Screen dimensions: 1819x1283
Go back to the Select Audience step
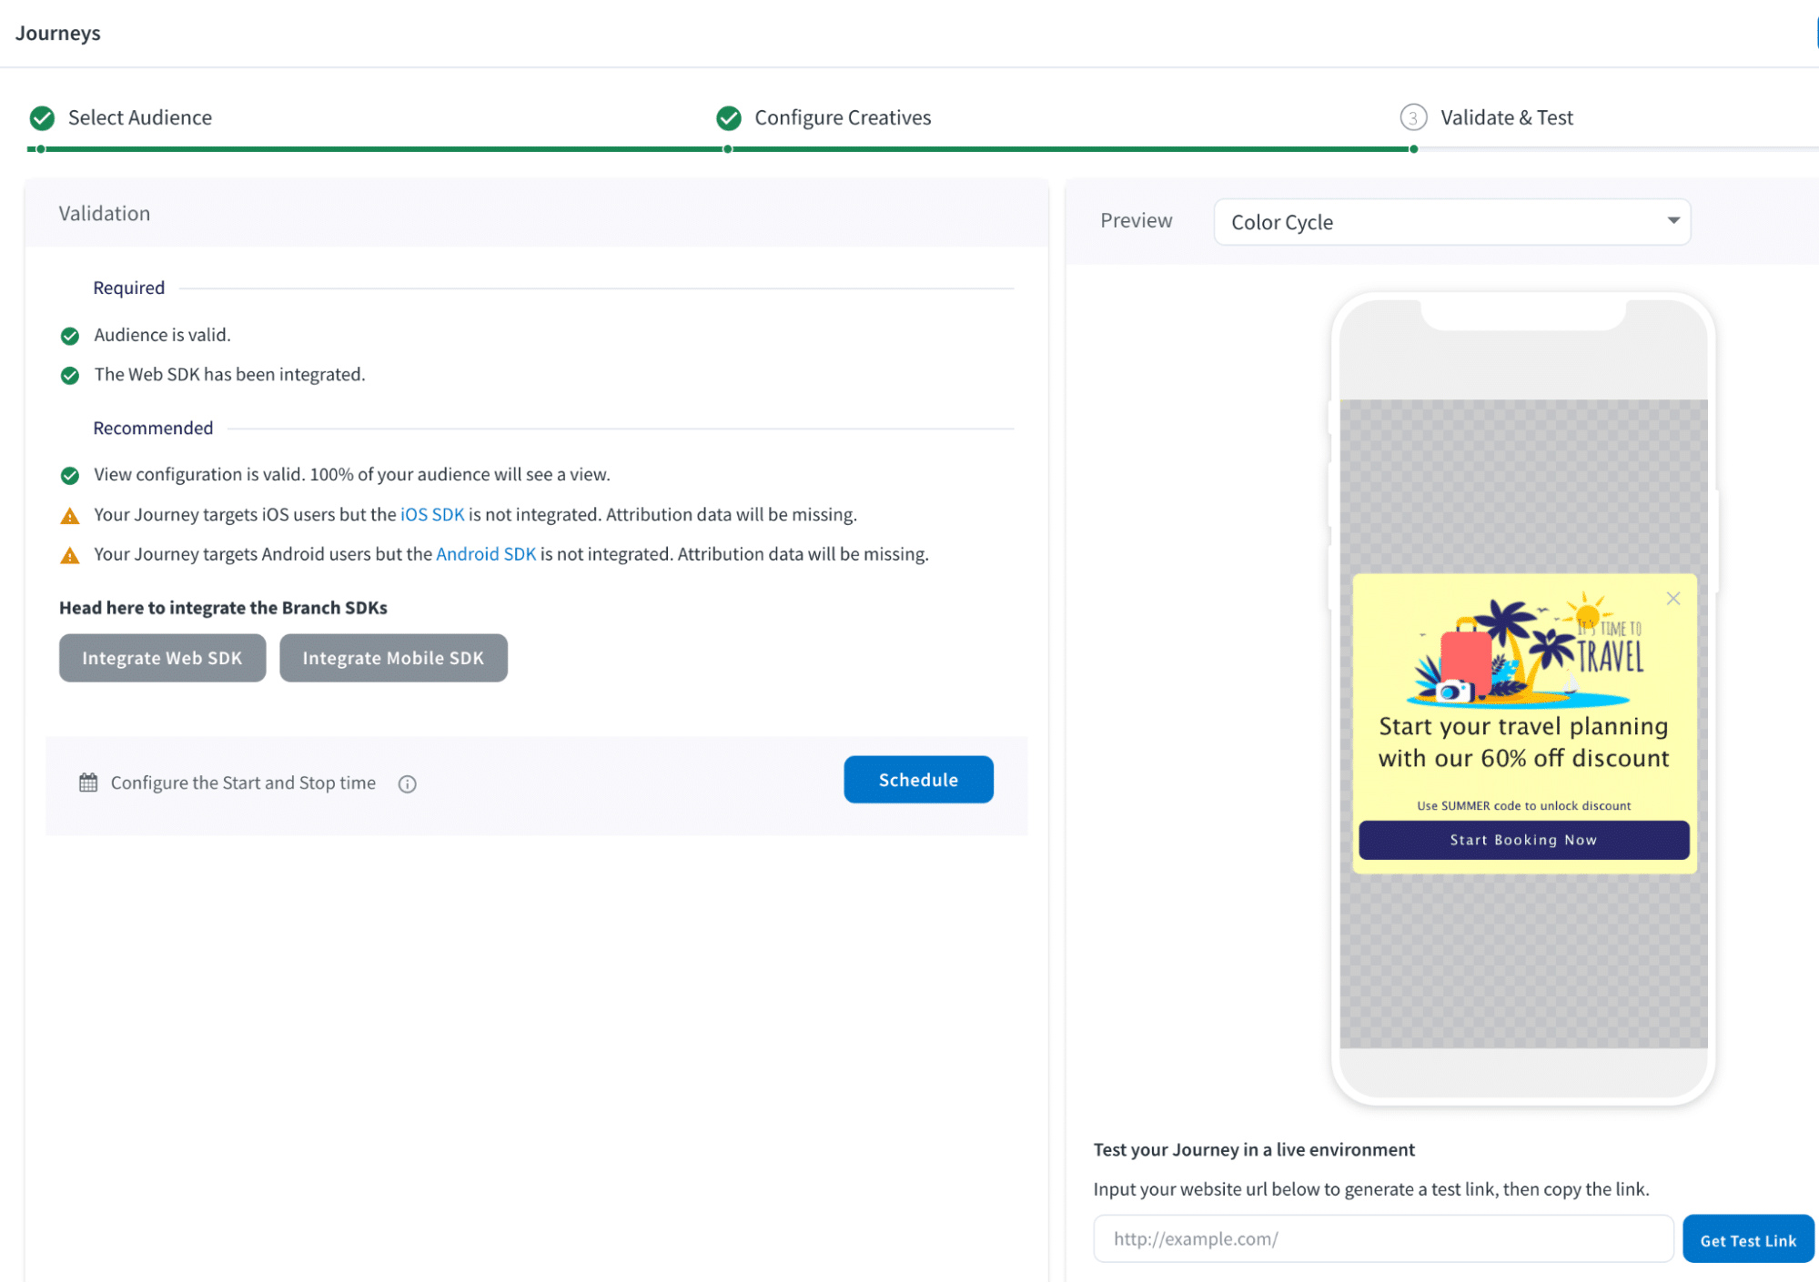pos(139,117)
